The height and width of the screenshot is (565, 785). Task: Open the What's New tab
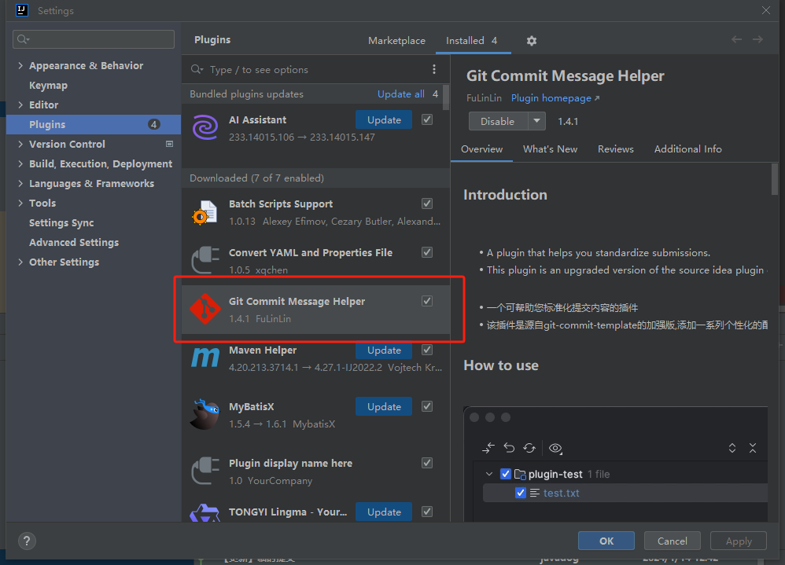point(550,149)
